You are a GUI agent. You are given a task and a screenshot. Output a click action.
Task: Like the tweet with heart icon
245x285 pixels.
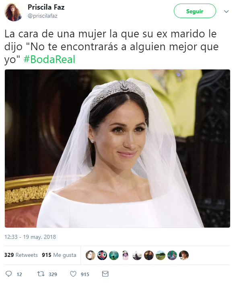[x=73, y=274]
